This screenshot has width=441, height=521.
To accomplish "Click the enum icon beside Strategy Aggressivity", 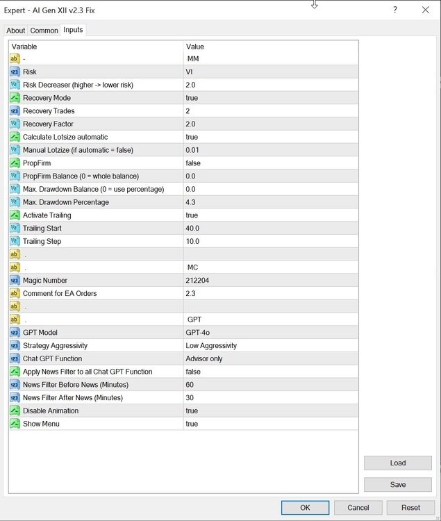I will tap(15, 345).
